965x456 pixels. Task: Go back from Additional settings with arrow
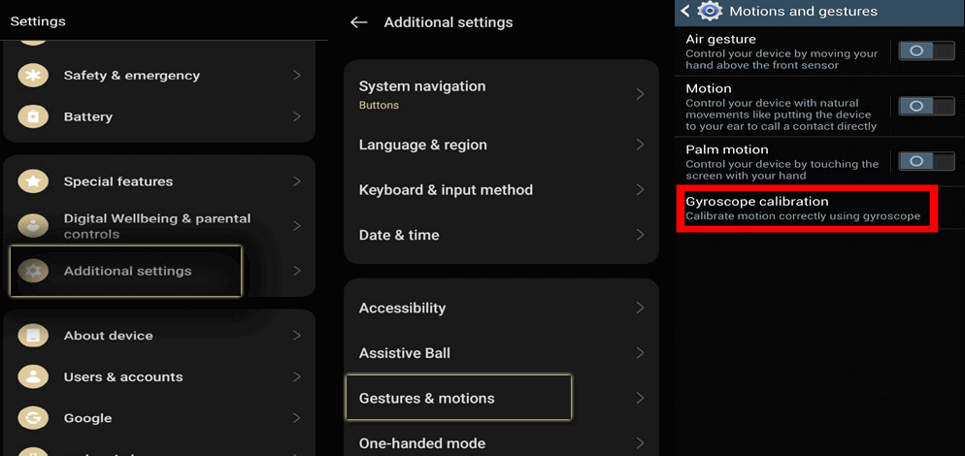pyautogui.click(x=359, y=22)
